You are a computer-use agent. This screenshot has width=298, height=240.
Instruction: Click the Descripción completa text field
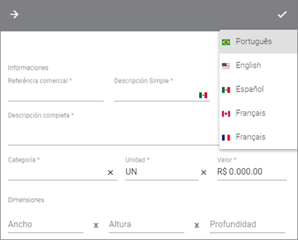click(x=113, y=134)
